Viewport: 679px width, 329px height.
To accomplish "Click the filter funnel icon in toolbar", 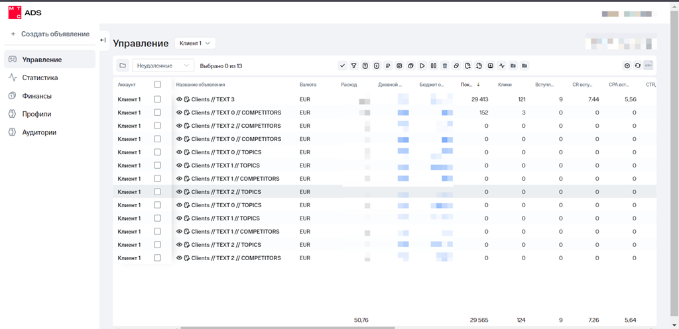I will pos(353,66).
